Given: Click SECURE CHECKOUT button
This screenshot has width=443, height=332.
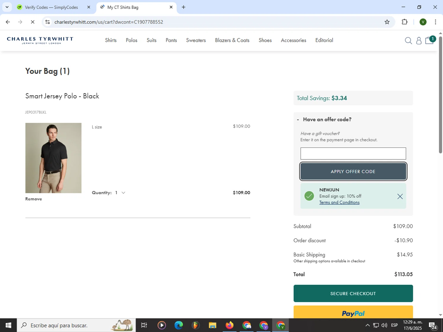Looking at the screenshot, I should [353, 293].
